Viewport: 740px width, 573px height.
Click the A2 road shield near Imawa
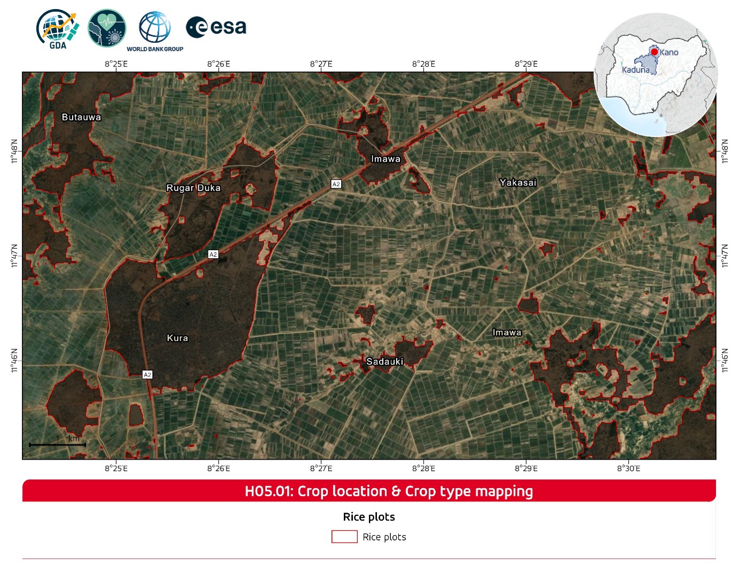click(336, 184)
